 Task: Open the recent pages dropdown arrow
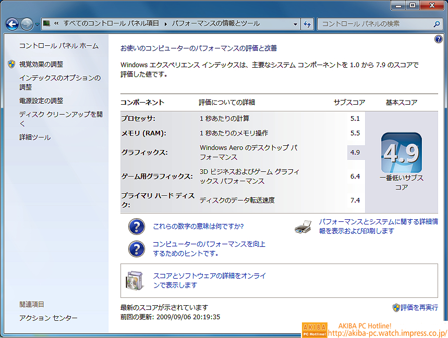(x=37, y=24)
